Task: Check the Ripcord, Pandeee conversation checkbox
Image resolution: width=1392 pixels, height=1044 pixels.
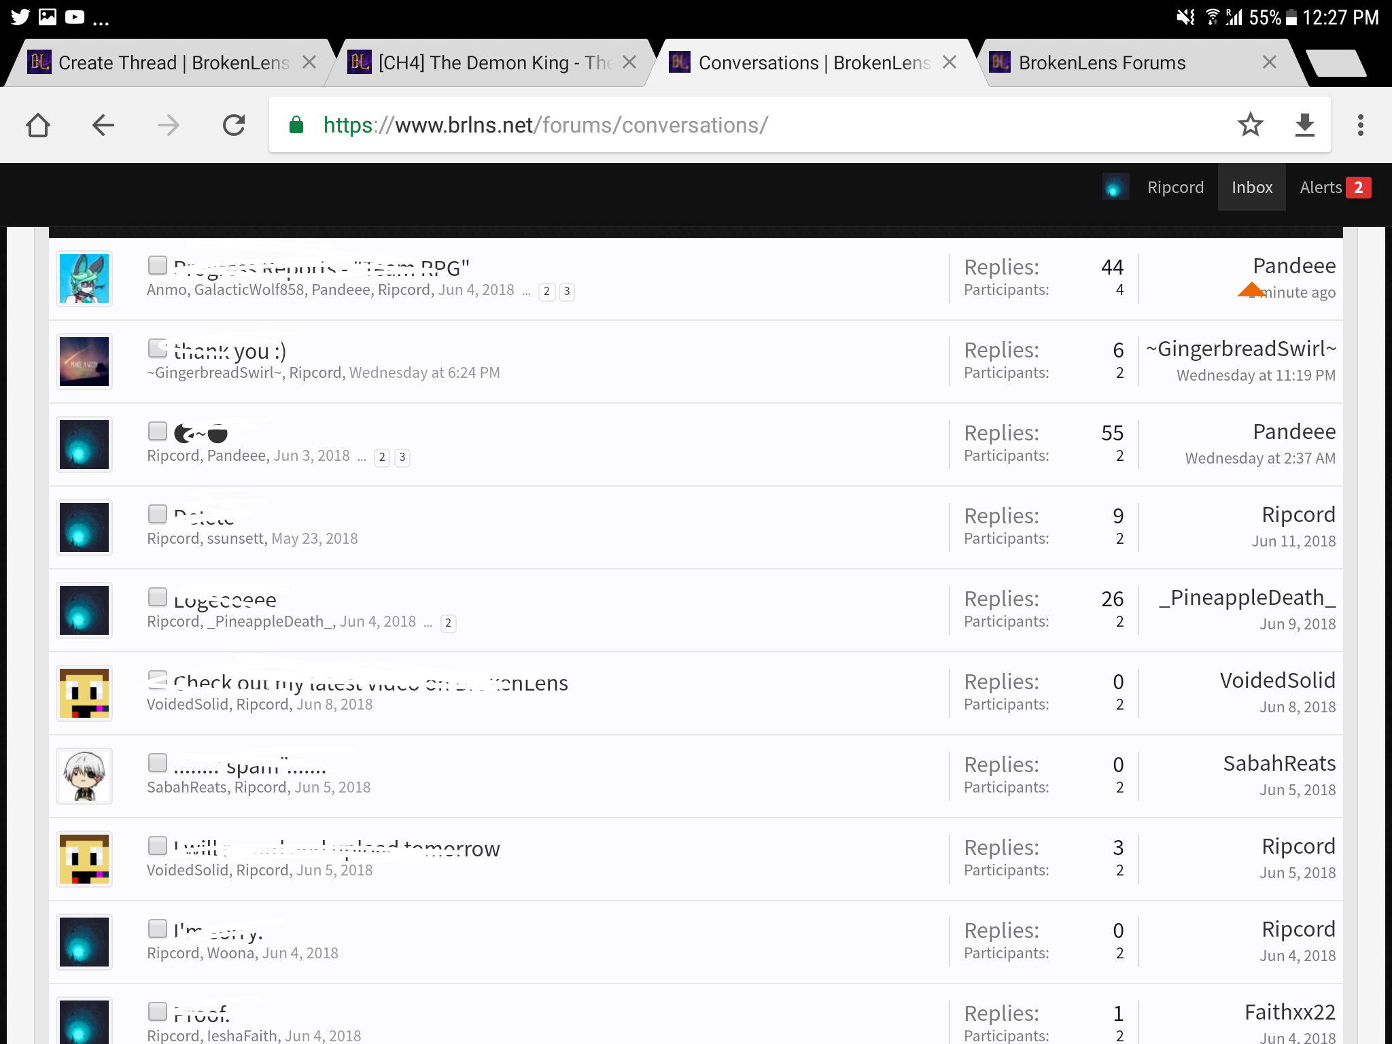Action: tap(158, 431)
